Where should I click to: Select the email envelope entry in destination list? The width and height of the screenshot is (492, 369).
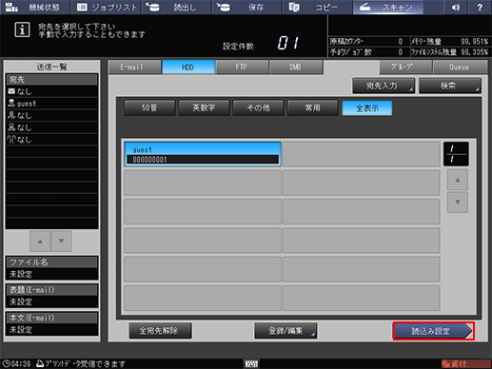click(51, 91)
